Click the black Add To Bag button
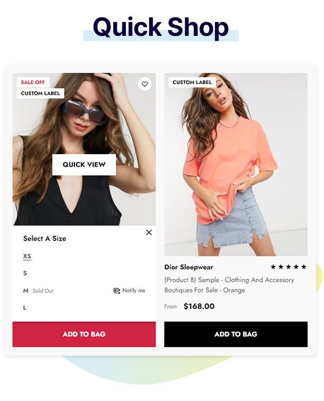The height and width of the screenshot is (401, 324). click(236, 334)
